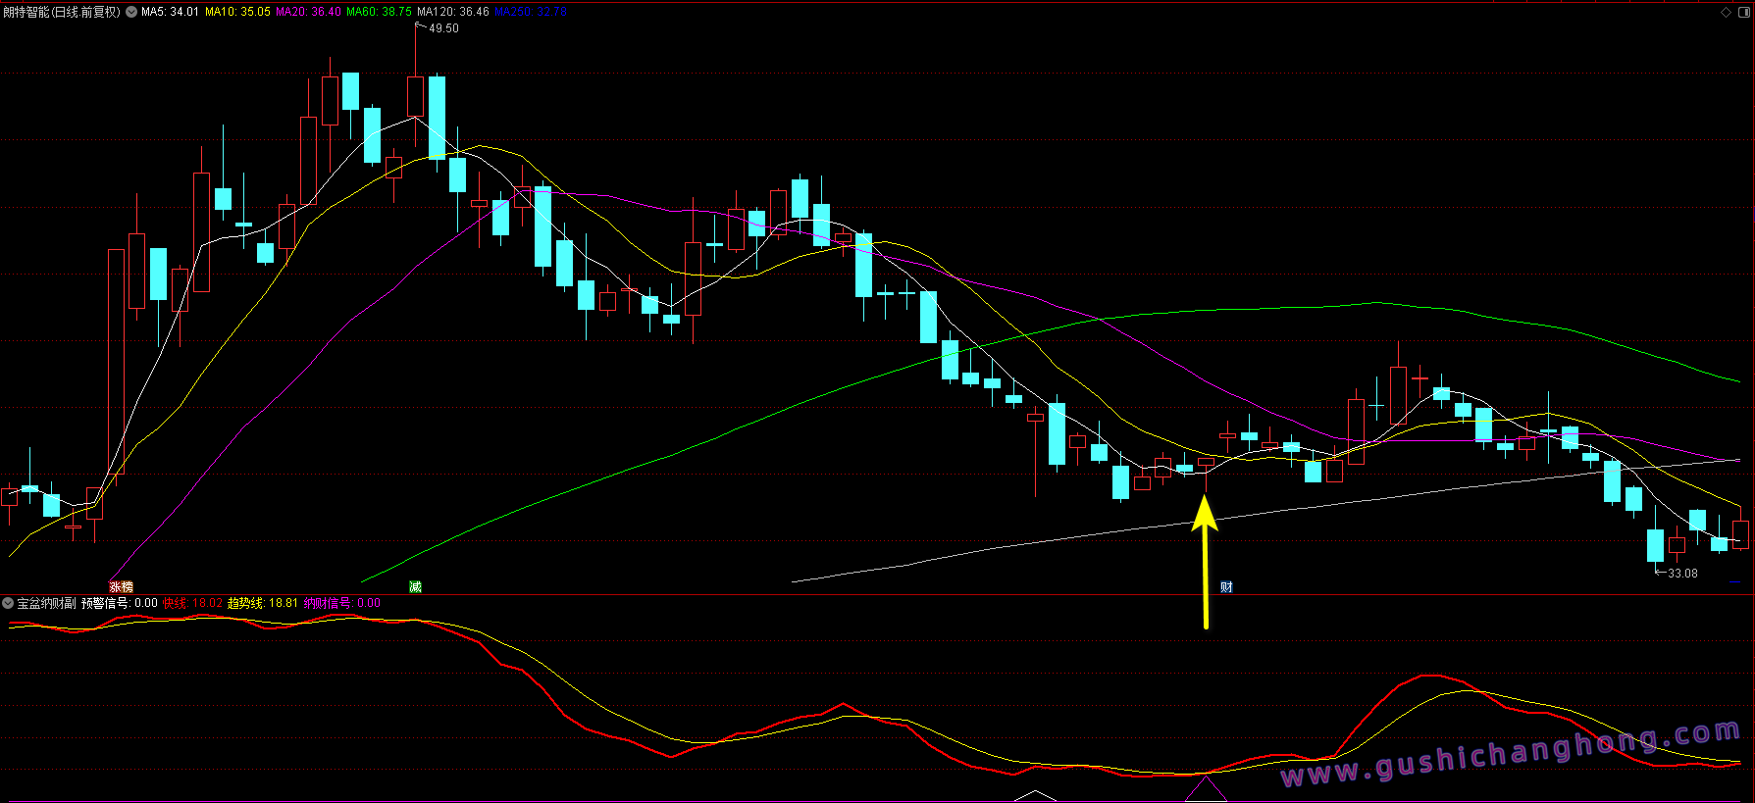Click the green MA60 legend label
1755x803 pixels.
pyautogui.click(x=379, y=12)
